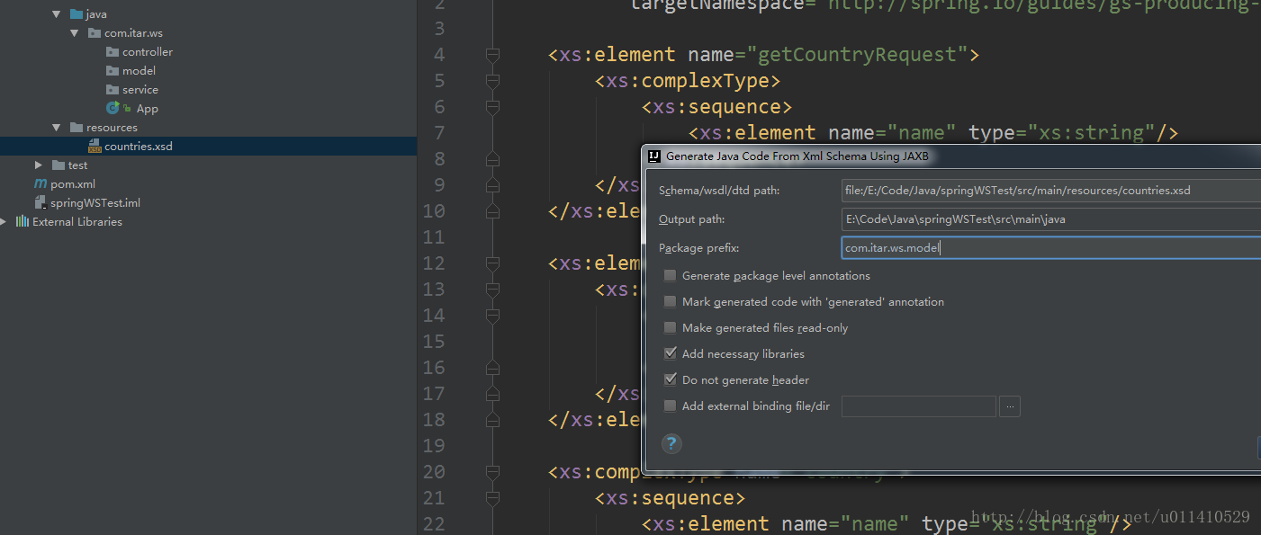Fold the xs:sequence block at line 21

492,498
